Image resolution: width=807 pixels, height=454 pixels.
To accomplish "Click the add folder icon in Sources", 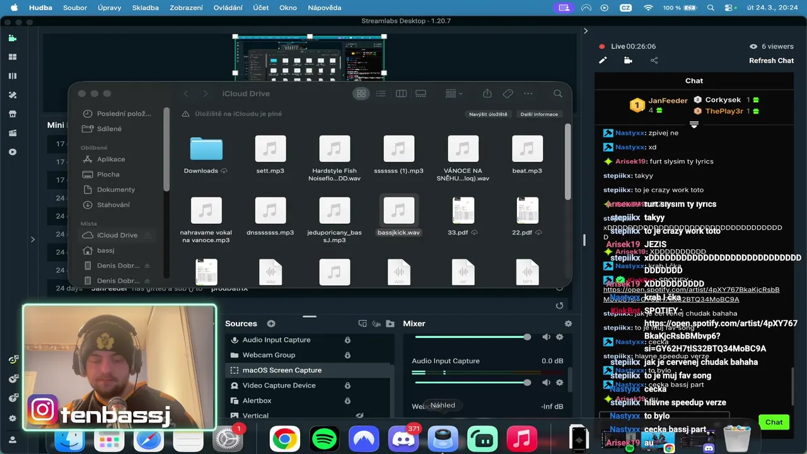I will [390, 323].
